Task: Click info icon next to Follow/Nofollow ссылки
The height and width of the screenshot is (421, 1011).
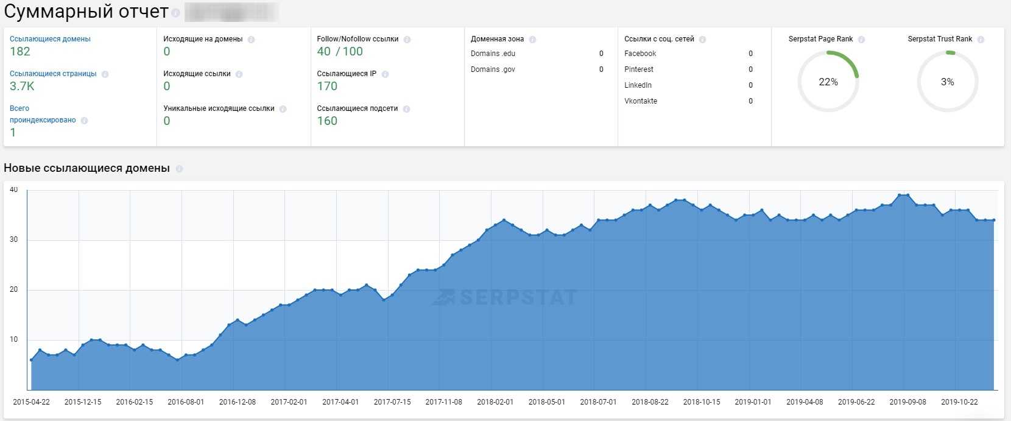Action: [x=407, y=40]
